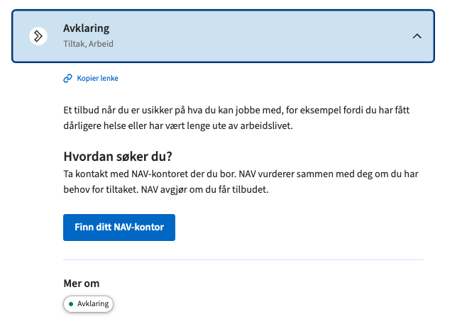
Task: Click the green dot in the Avklaring chip
Action: click(71, 304)
